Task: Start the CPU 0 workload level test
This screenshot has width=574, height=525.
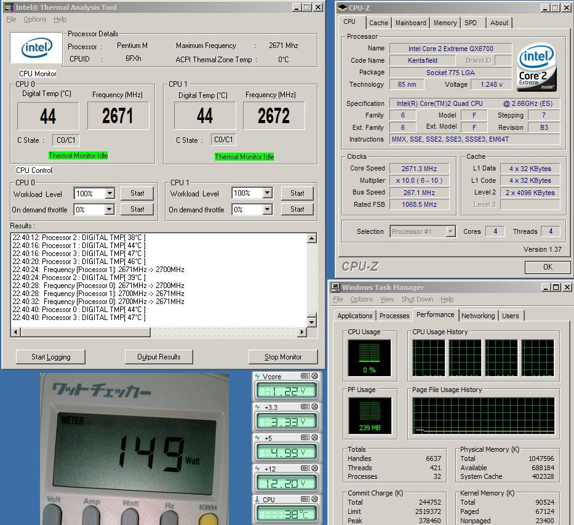Action: point(137,193)
